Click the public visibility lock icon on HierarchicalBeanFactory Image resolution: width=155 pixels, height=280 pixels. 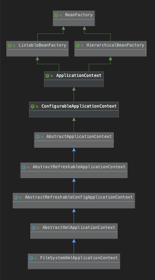pyautogui.click(x=82, y=45)
